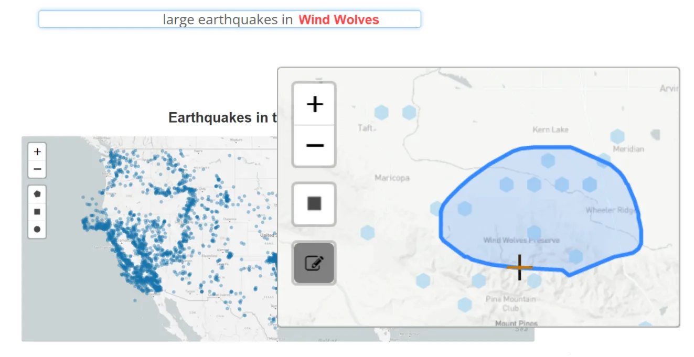Focus the 'large earthquakes in' search box
This screenshot has width=694, height=357.
tap(229, 19)
